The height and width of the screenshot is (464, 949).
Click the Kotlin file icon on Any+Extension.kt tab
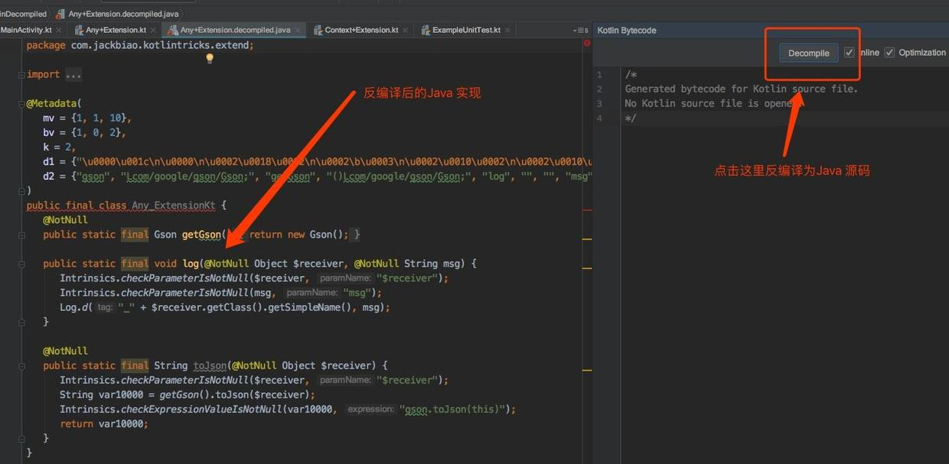click(79, 31)
